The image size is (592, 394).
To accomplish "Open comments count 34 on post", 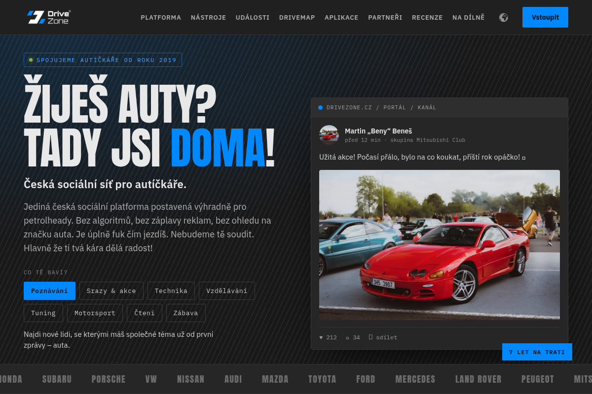I will pyautogui.click(x=353, y=337).
